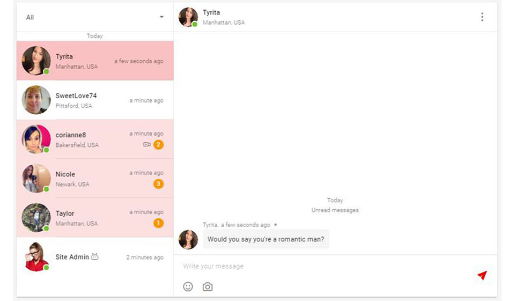Open the three-dot chat options menu
This screenshot has height=301, width=515.
tap(482, 17)
